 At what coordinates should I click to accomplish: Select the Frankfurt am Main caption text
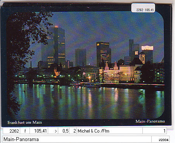pos(25,123)
